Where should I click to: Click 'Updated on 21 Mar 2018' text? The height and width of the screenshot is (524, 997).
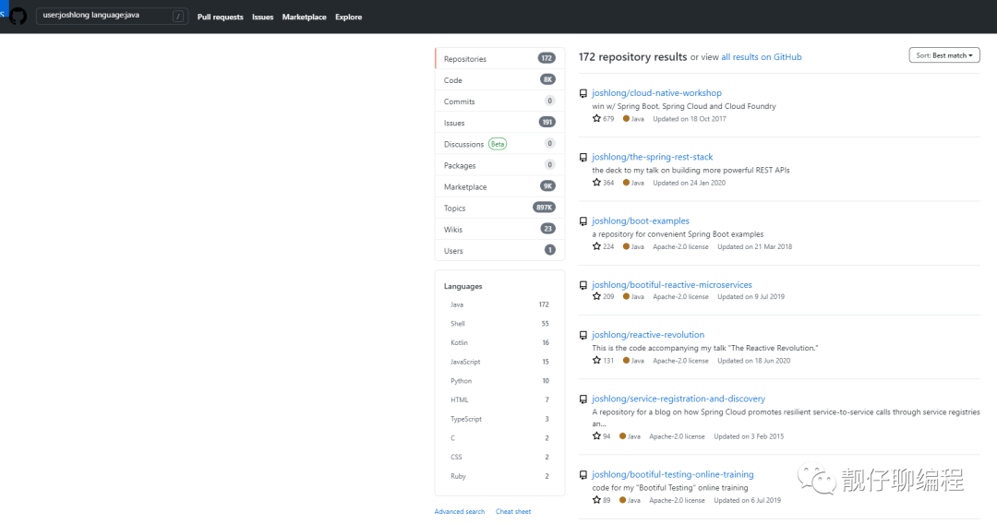(755, 247)
